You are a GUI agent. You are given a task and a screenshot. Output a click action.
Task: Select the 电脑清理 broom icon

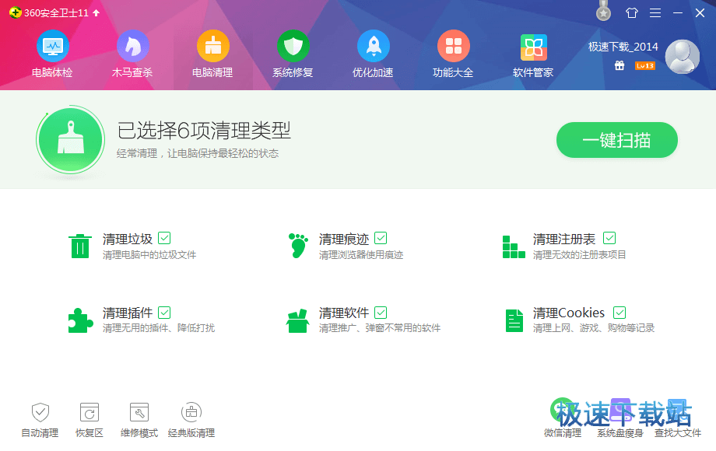212,46
